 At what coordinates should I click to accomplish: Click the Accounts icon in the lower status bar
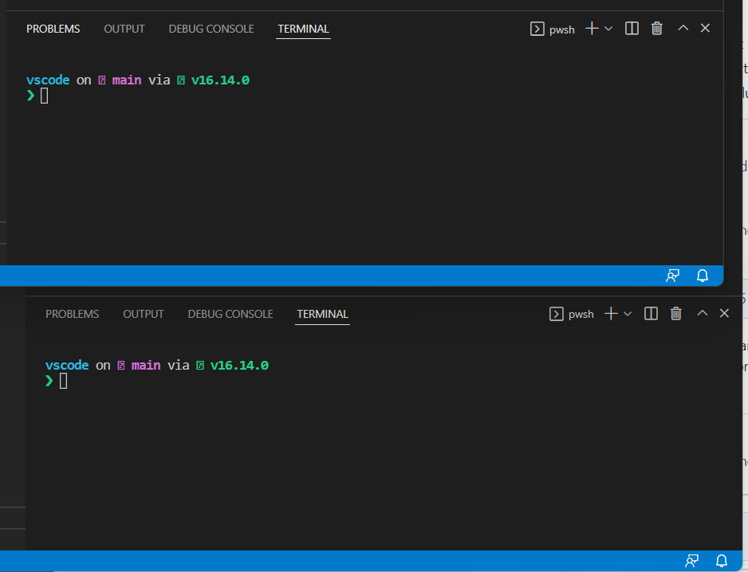(x=691, y=560)
